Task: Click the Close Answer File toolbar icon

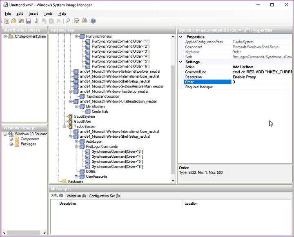Action: click(x=21, y=21)
